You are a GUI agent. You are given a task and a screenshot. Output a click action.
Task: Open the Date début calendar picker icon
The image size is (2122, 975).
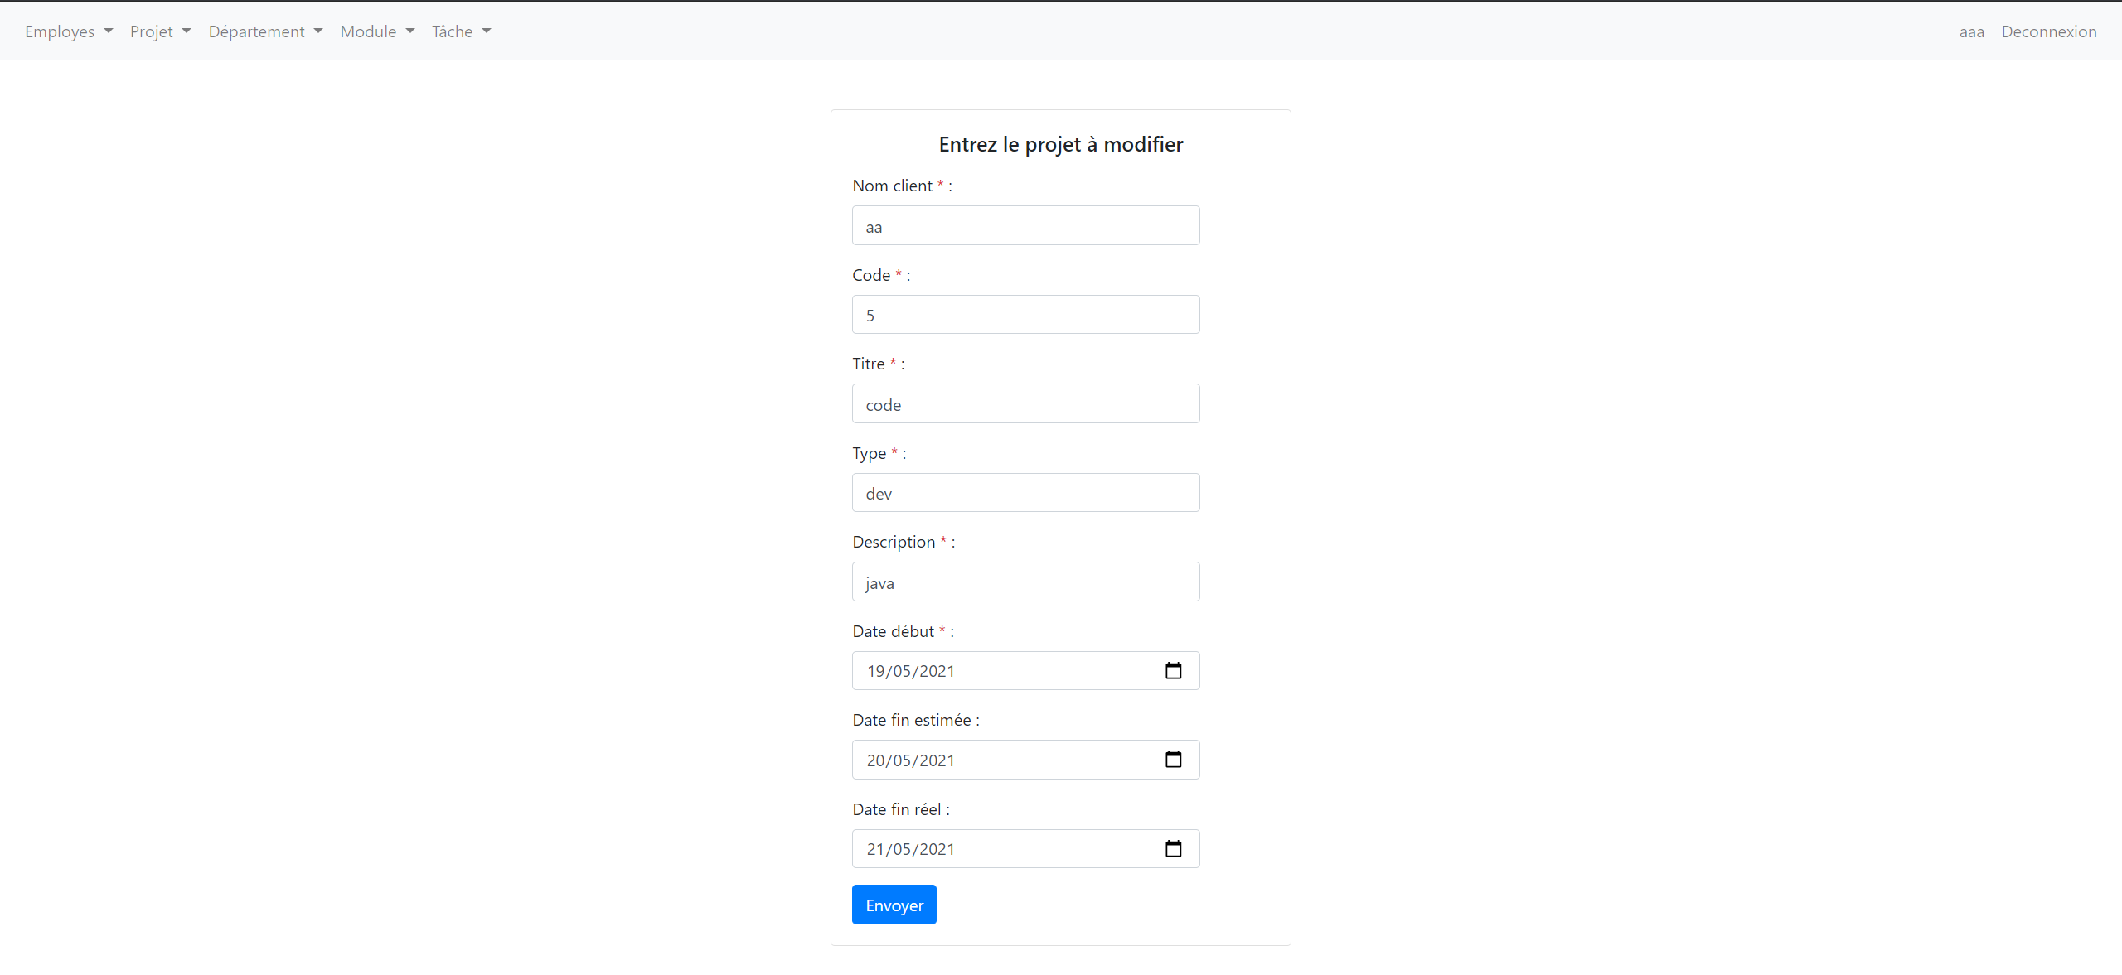(1174, 670)
